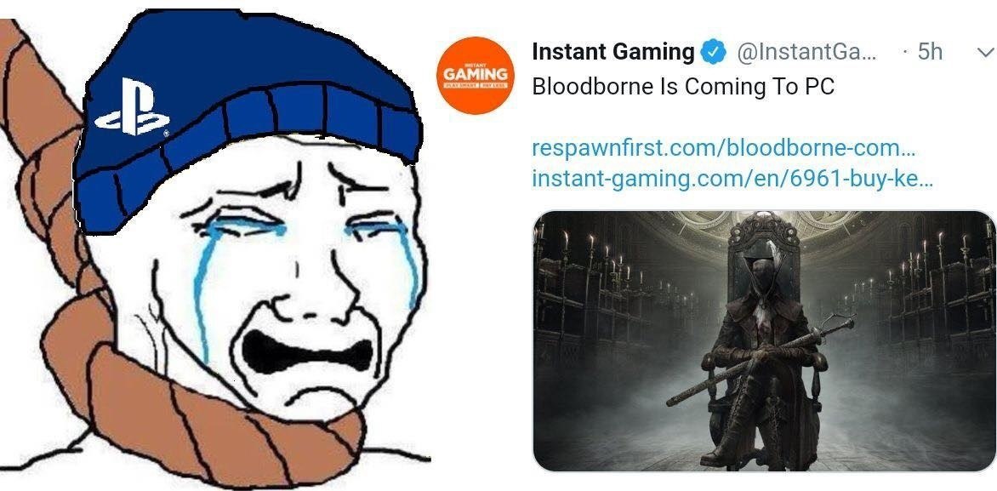Screen dimensions: 997x491
Task: Open the respawnfirst.com bloodborne link
Action: pos(724,148)
